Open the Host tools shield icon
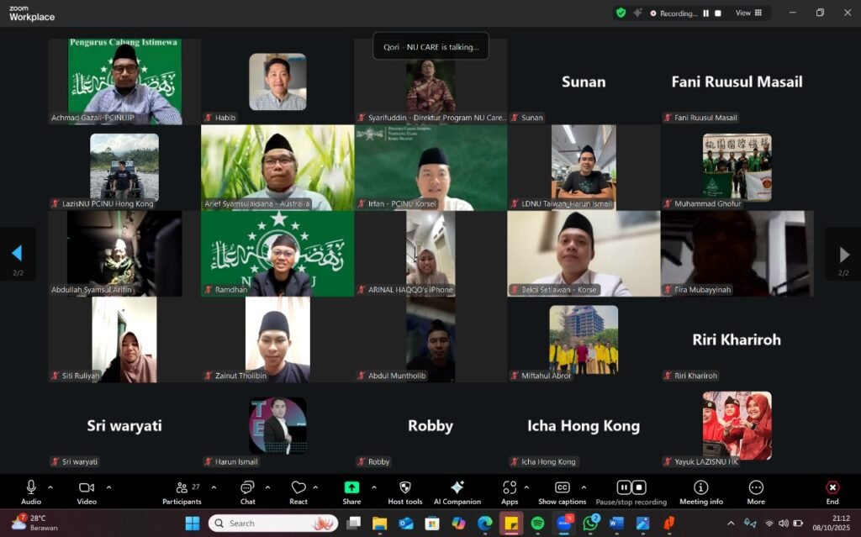 pos(404,488)
